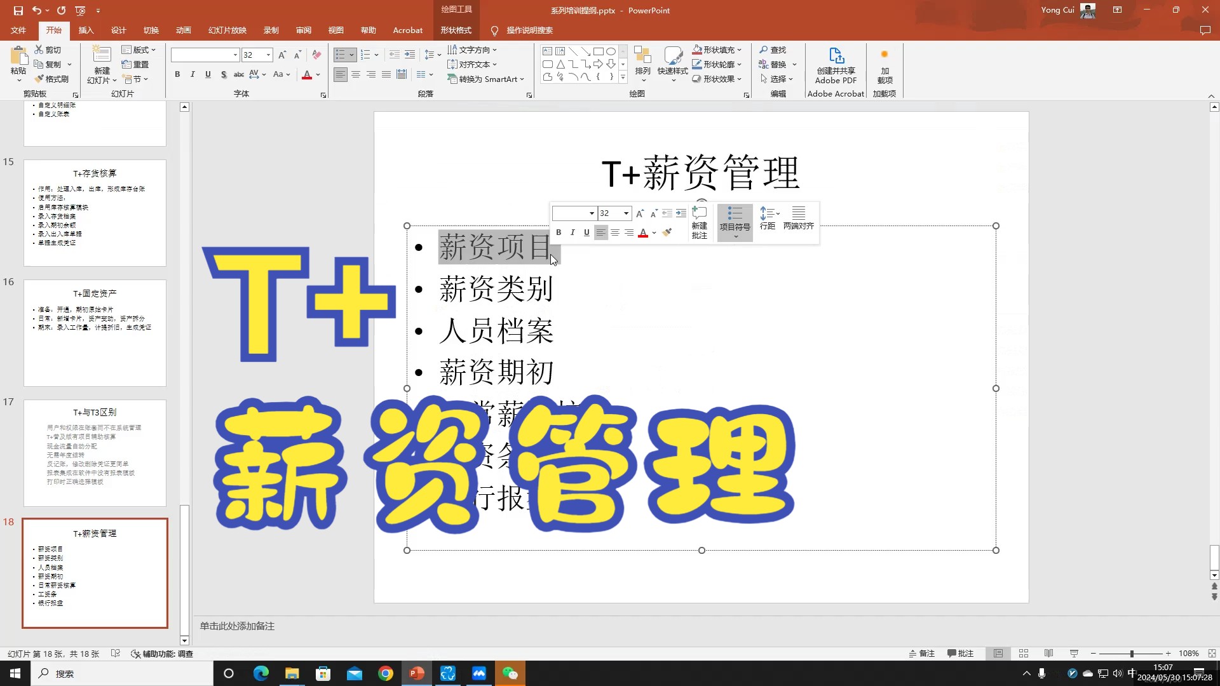Toggle Underline in ribbon font group
The height and width of the screenshot is (686, 1220).
tap(208, 74)
